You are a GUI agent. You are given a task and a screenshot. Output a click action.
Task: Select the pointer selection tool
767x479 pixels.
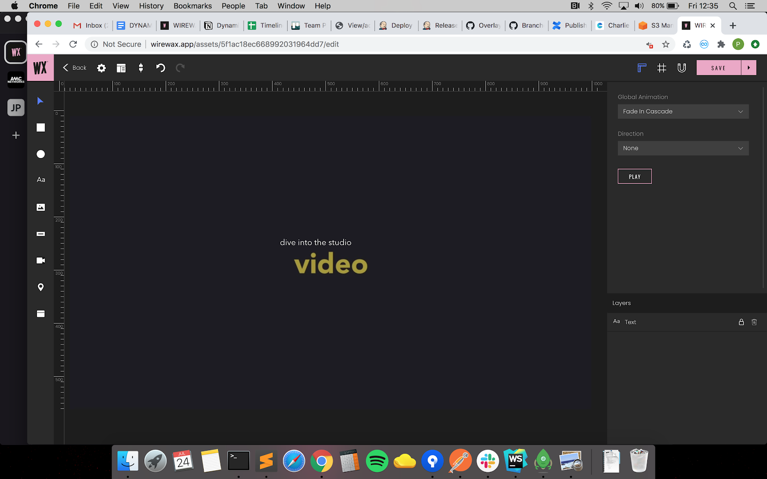40,101
